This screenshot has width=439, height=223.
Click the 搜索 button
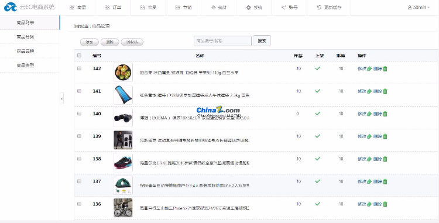[x=262, y=41]
